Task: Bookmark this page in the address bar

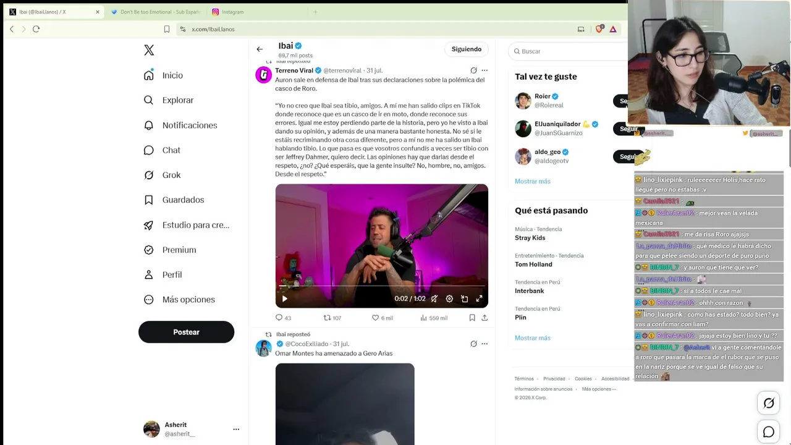Action: [166, 29]
